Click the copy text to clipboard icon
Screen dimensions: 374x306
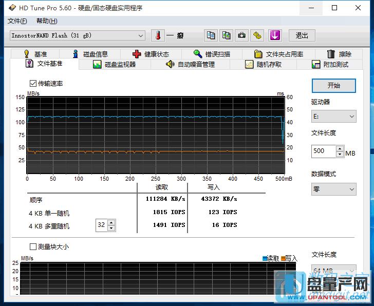211,35
